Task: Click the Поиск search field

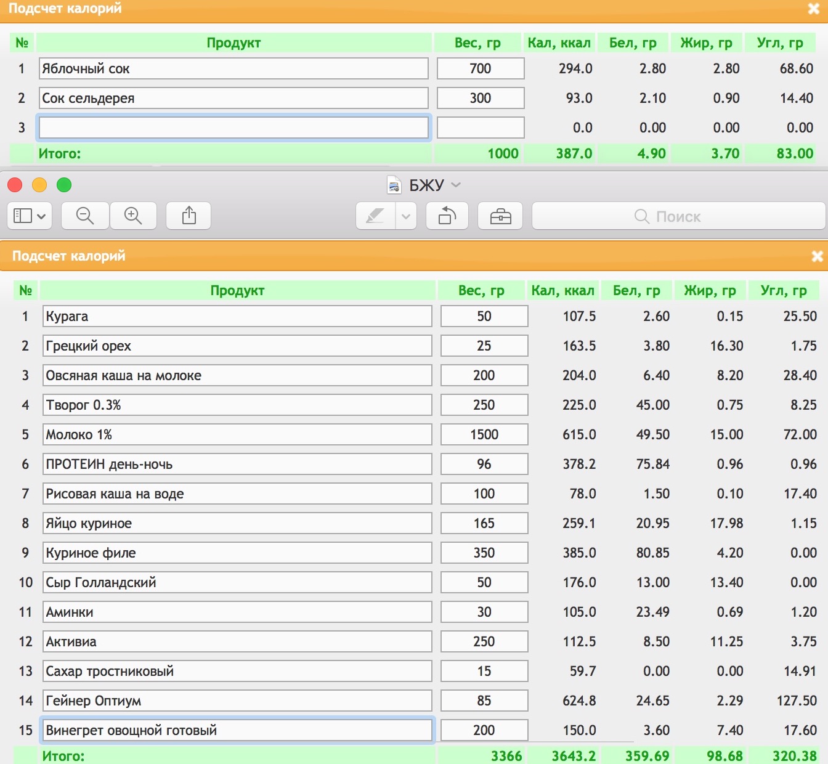Action: pyautogui.click(x=678, y=216)
